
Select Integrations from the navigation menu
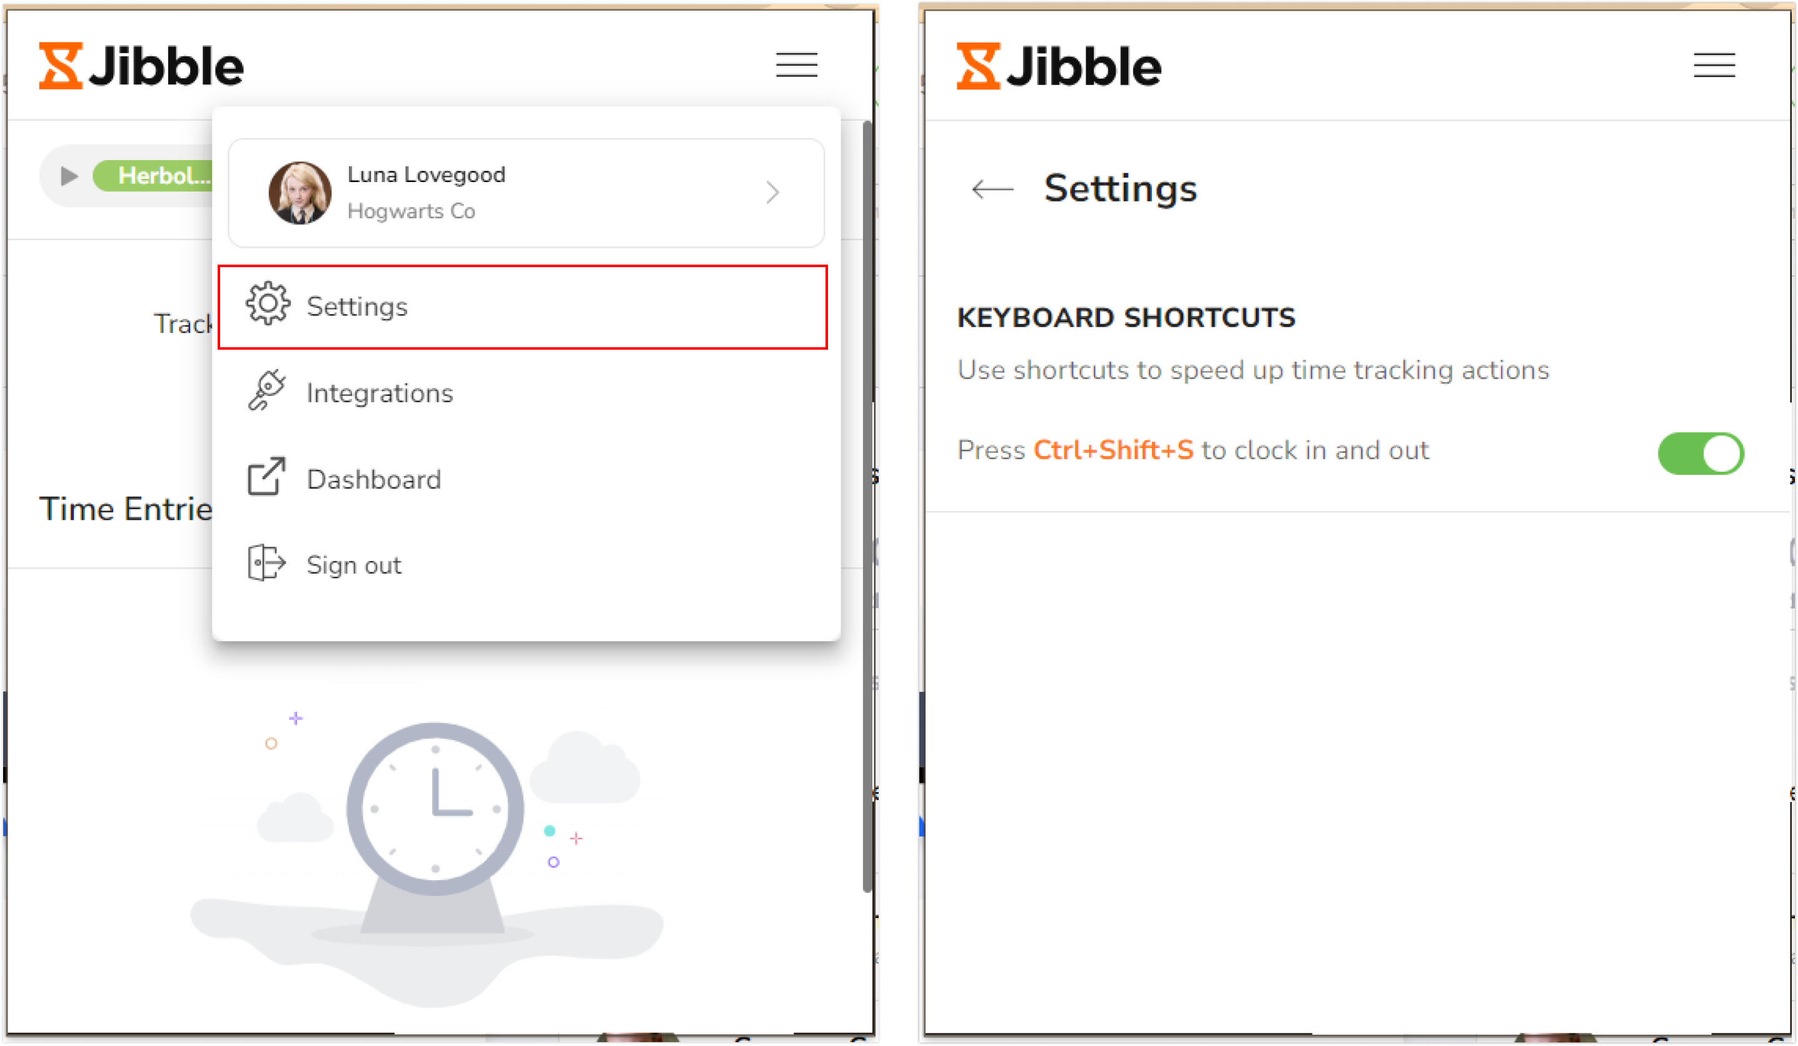pyautogui.click(x=380, y=392)
